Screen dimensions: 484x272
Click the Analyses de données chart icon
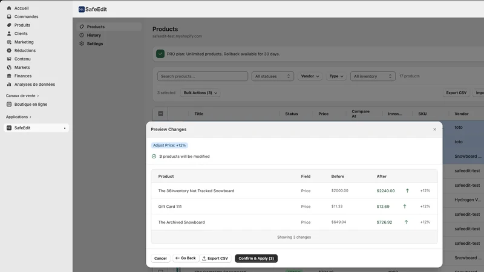click(x=9, y=84)
